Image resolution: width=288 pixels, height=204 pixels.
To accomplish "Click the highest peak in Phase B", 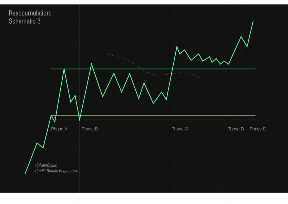I will coord(92,64).
